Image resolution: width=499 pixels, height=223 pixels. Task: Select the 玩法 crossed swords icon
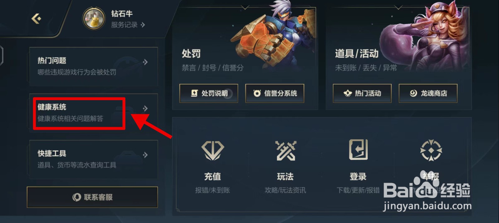click(x=286, y=151)
